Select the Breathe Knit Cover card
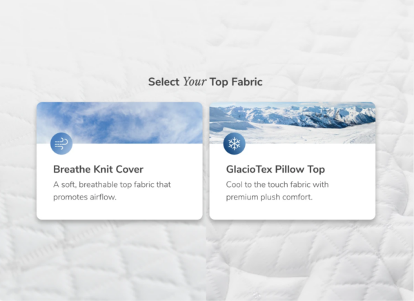414x301 pixels. click(119, 161)
